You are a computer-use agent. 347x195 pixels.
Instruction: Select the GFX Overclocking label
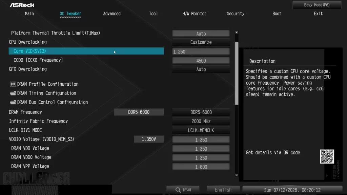[28, 69]
